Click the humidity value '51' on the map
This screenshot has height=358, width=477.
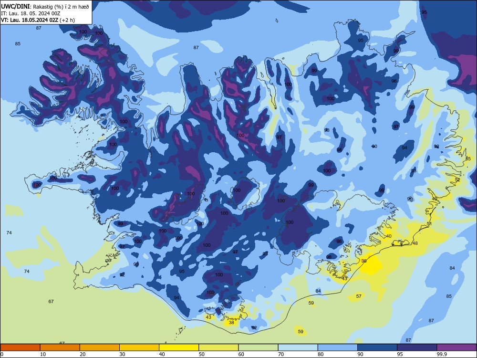coord(429,224)
